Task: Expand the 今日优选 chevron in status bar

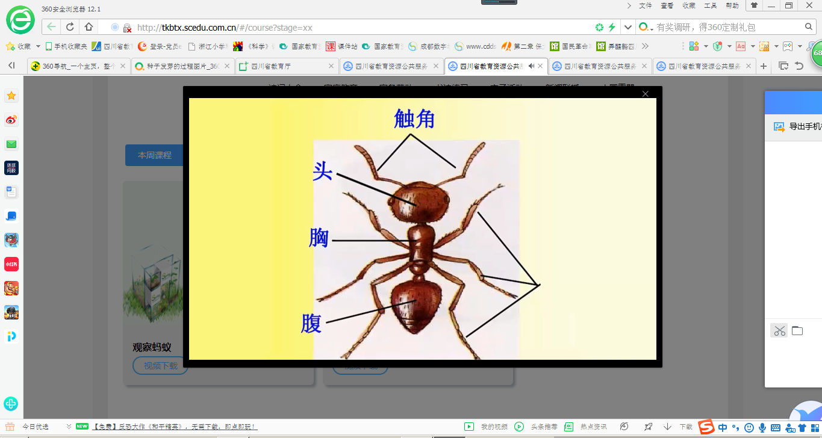Action: click(69, 427)
